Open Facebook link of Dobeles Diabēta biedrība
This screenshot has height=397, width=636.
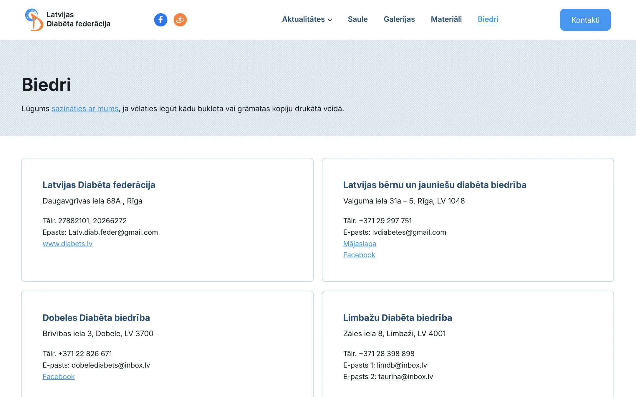tap(59, 377)
